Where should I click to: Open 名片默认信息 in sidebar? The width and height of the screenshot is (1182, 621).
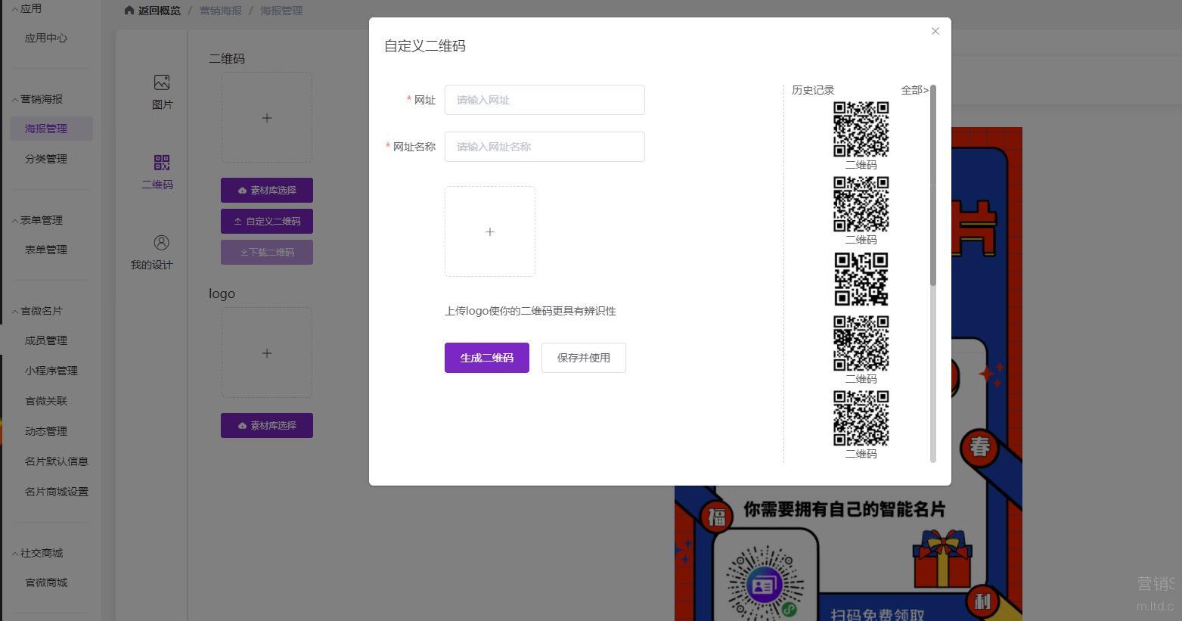click(x=57, y=461)
